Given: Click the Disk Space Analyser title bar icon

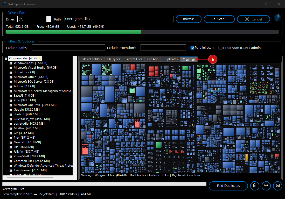Looking at the screenshot, I should (x=4, y=4).
